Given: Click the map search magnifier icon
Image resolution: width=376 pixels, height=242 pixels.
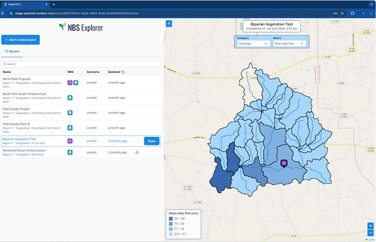Looking at the screenshot, I should click(169, 24).
